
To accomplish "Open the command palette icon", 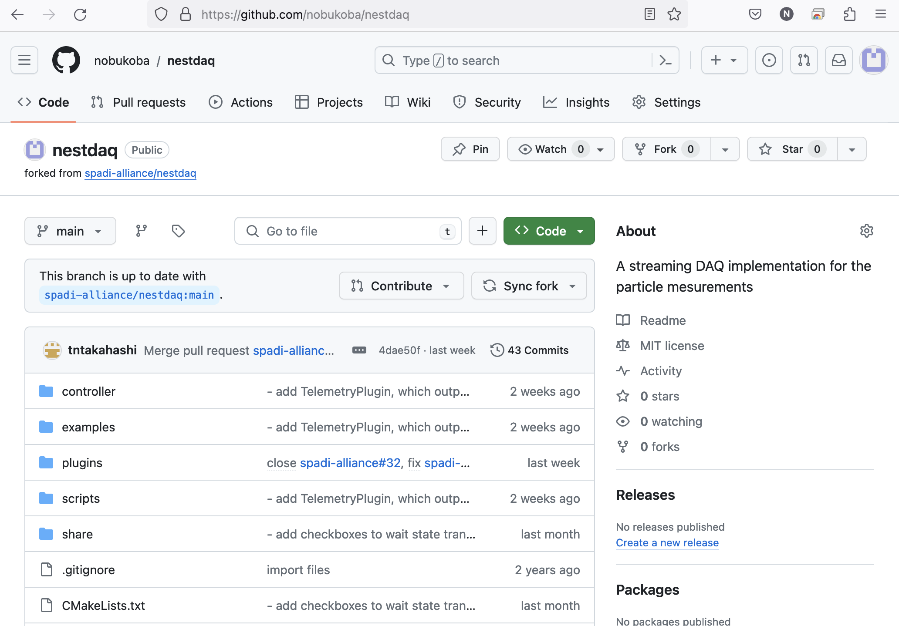I will point(666,60).
